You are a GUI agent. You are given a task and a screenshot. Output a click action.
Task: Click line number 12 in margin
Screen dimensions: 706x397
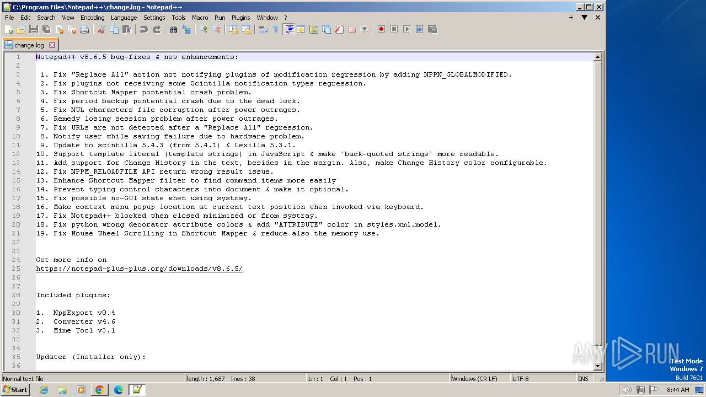pyautogui.click(x=16, y=154)
